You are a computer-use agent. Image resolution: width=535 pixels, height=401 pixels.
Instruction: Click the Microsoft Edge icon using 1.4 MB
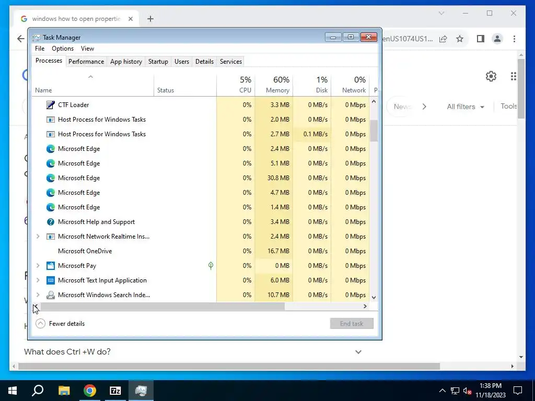pyautogui.click(x=51, y=207)
